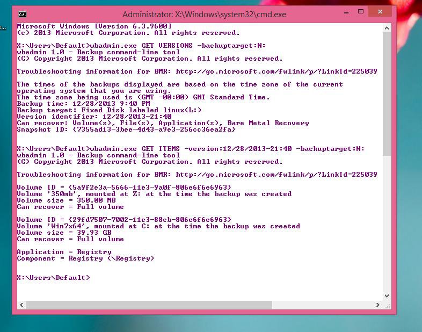
Task: Click the 'Backup time: 12/28/2013 9:40 PM' line
Action: 83,104
